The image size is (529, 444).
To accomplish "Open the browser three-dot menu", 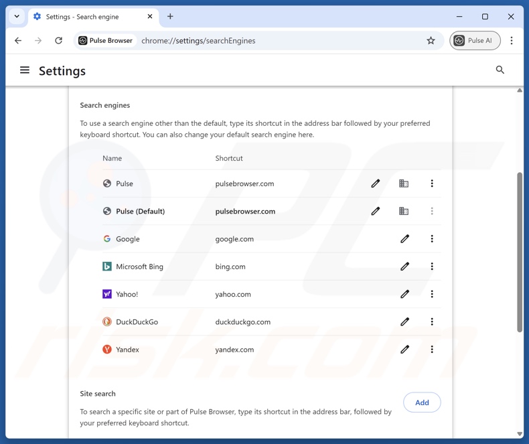I will tap(512, 40).
